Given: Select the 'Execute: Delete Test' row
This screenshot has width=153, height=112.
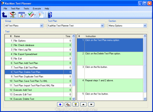Looking at the screenshot, I should 38,99.
